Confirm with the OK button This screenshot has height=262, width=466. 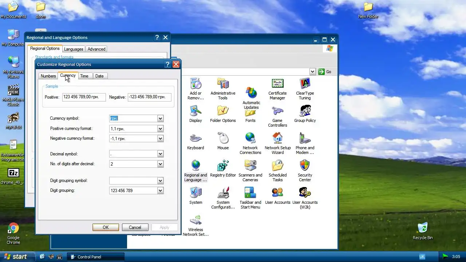pyautogui.click(x=106, y=227)
